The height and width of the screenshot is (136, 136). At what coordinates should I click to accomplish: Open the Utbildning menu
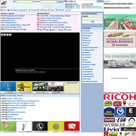42,10
